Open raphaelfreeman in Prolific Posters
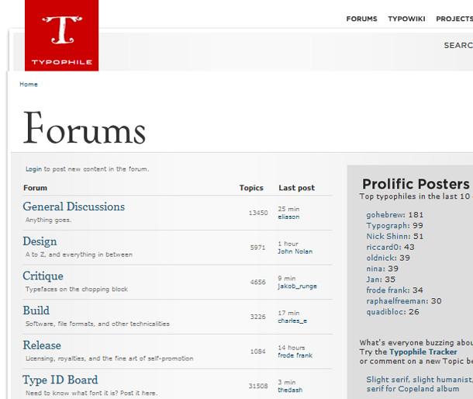 pyautogui.click(x=397, y=301)
